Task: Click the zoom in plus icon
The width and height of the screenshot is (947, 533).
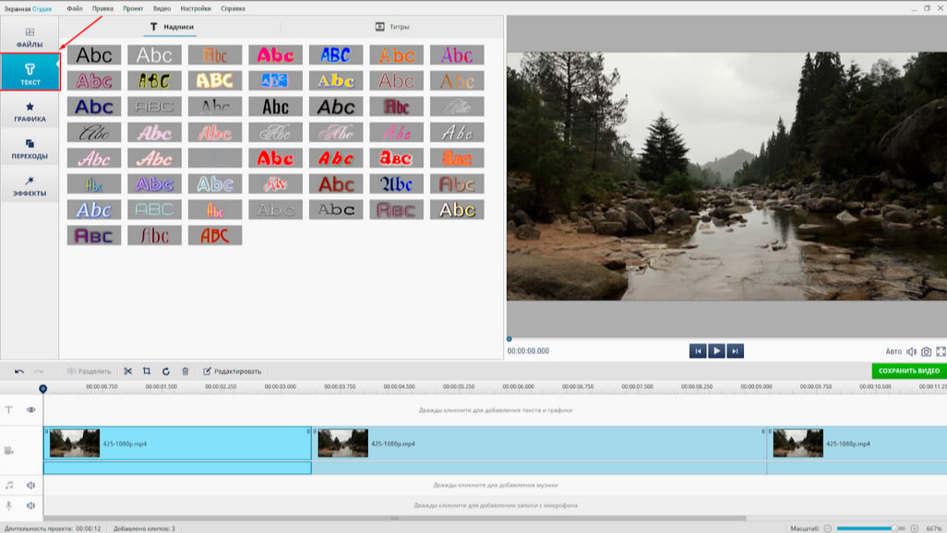Action: pos(915,528)
